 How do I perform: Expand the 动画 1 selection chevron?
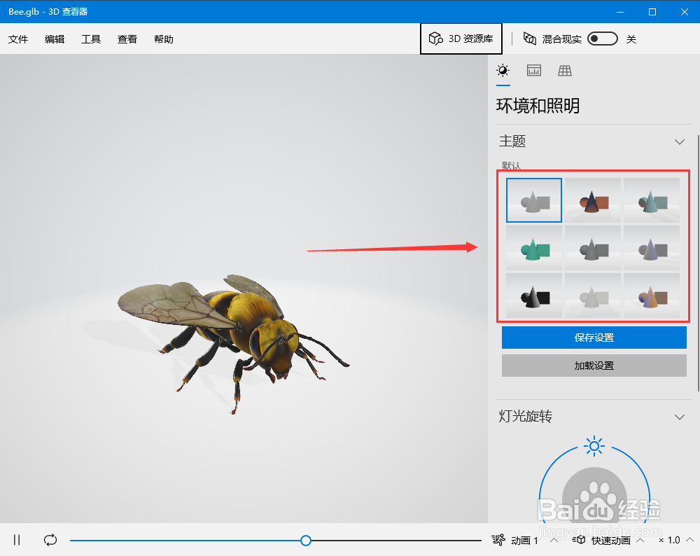(554, 541)
